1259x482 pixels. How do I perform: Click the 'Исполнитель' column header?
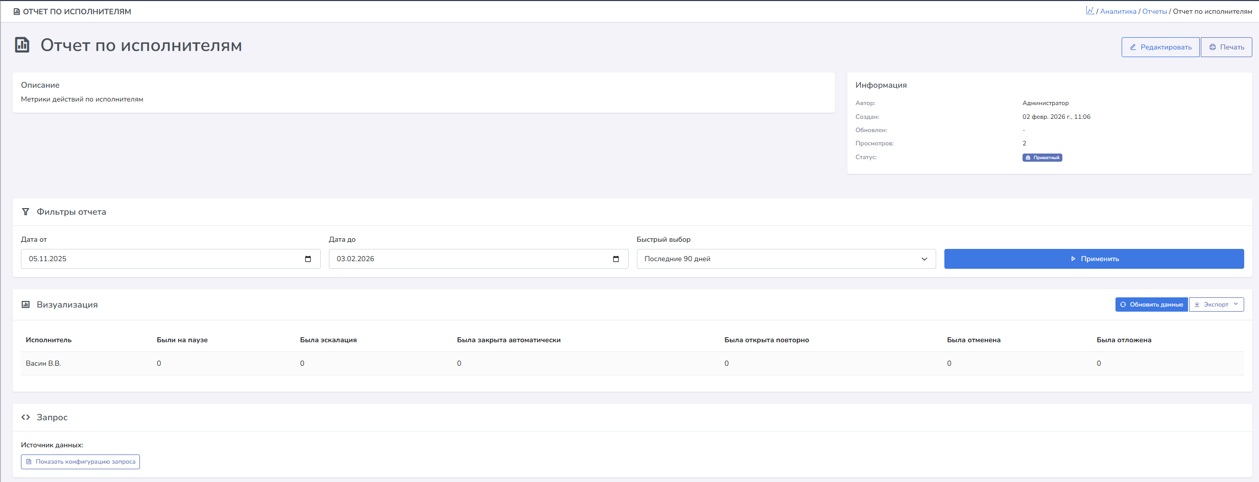tap(49, 340)
